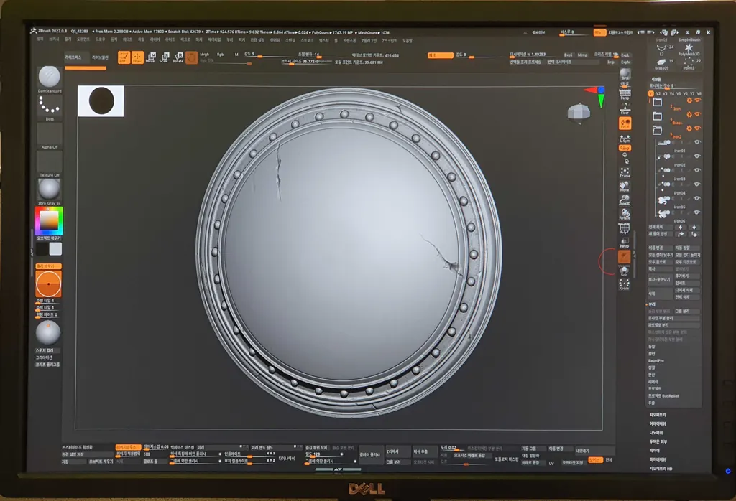Screen dimensions: 736x501
Task: Enable PolyF polyframe display
Action: click(625, 228)
